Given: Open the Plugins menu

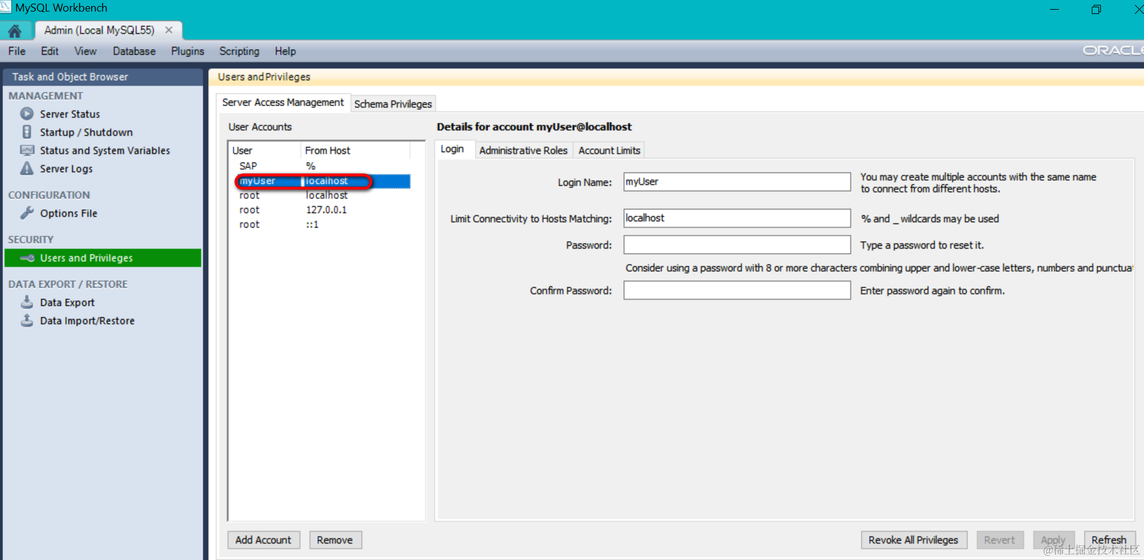Looking at the screenshot, I should pos(188,51).
